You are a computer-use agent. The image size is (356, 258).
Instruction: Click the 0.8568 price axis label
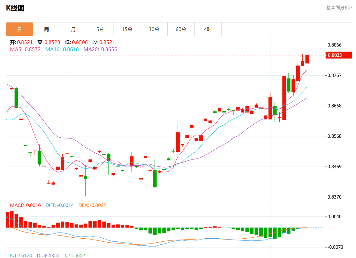(x=334, y=136)
